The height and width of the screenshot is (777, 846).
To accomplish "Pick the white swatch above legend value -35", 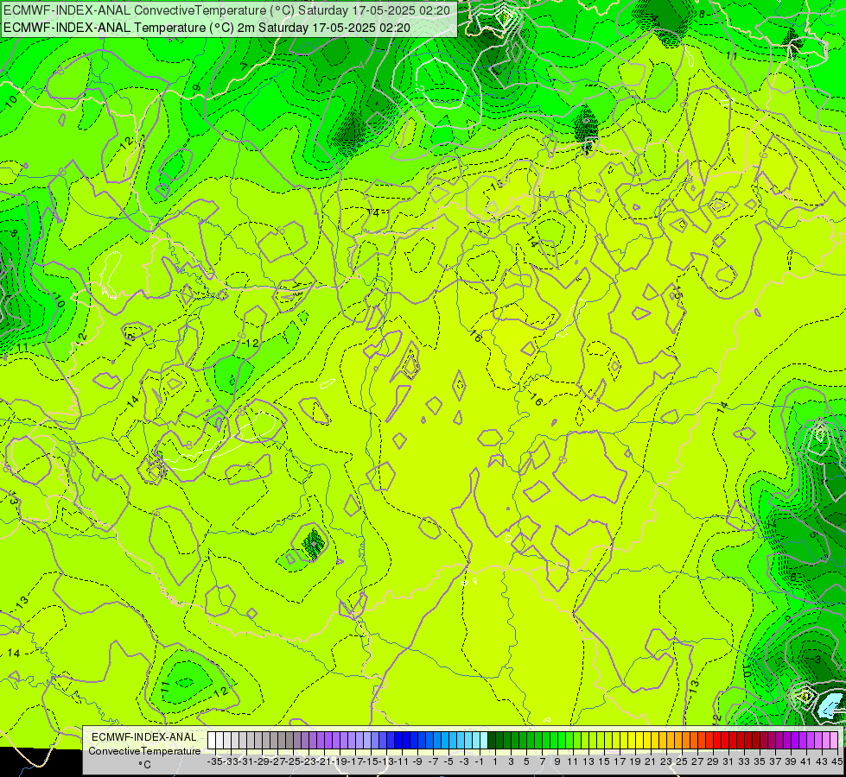I will pos(212,741).
